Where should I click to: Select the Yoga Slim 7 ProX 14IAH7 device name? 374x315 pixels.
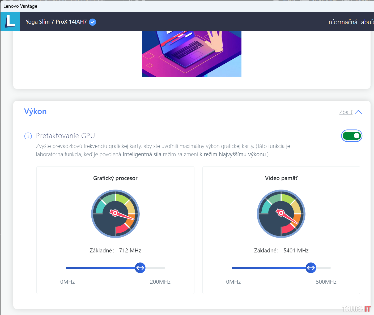click(56, 22)
